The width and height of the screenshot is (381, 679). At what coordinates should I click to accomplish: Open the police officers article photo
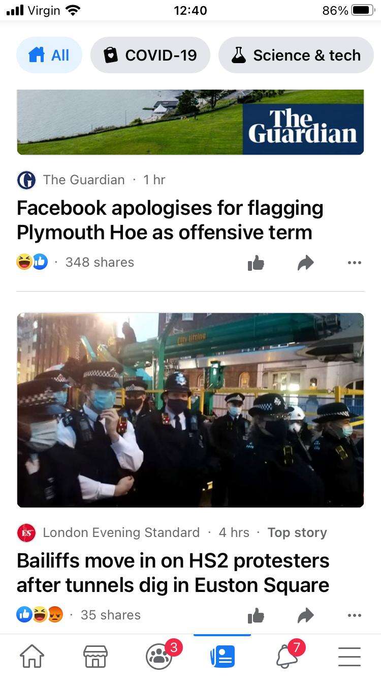190,410
